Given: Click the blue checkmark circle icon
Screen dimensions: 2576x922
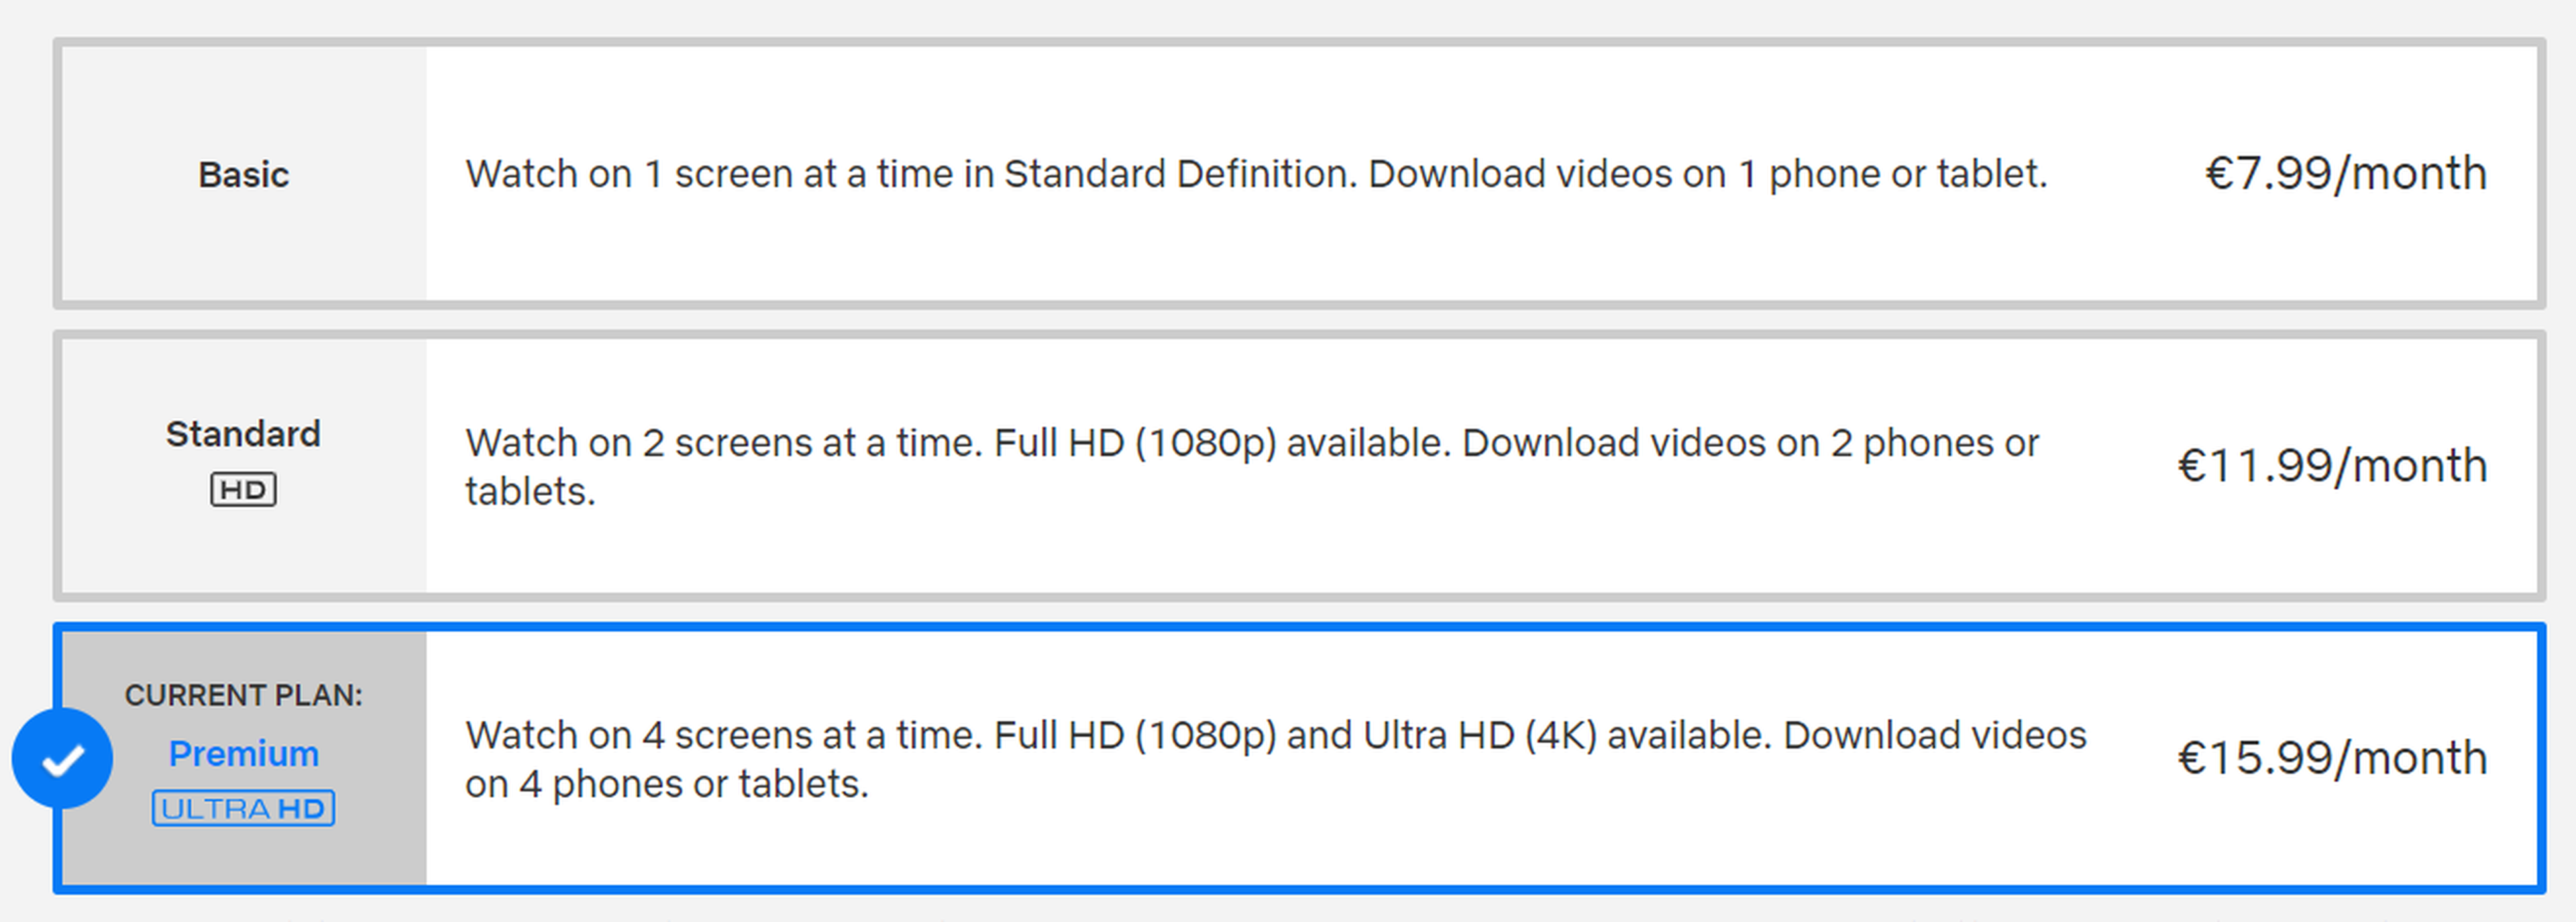Looking at the screenshot, I should point(62,759).
